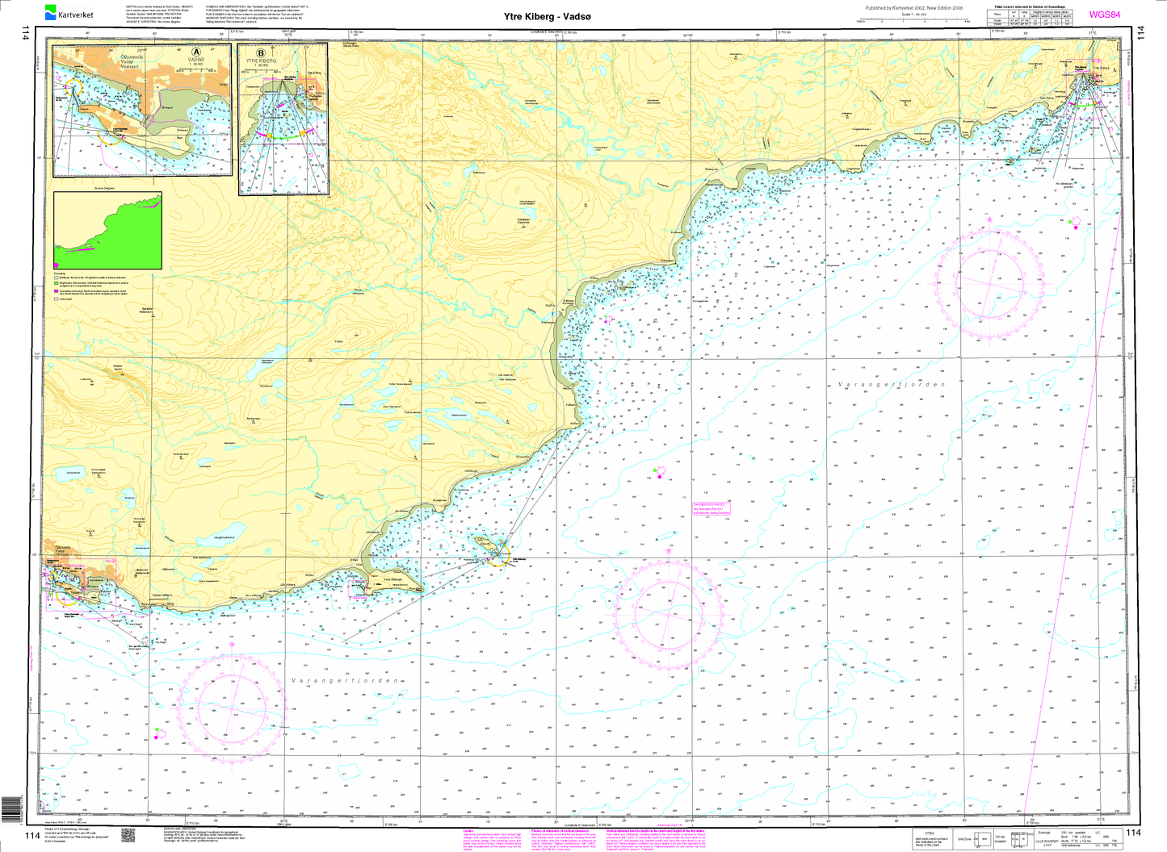Click the 1:50 000 scale bar
1167x852 pixels.
[914, 22]
